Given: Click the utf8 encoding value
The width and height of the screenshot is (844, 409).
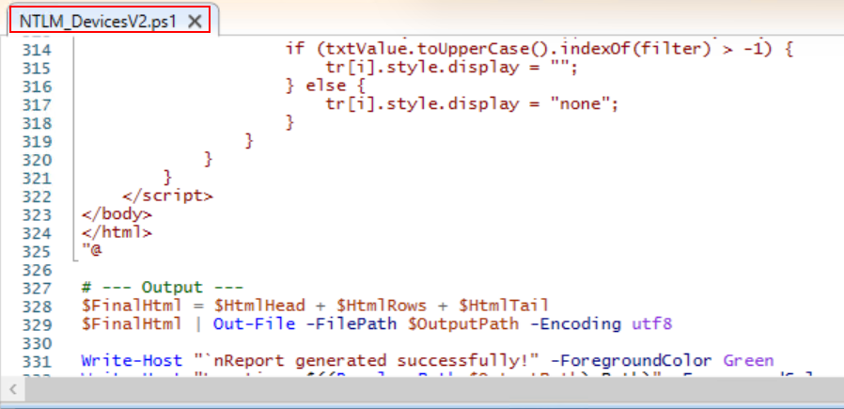Looking at the screenshot, I should [651, 324].
